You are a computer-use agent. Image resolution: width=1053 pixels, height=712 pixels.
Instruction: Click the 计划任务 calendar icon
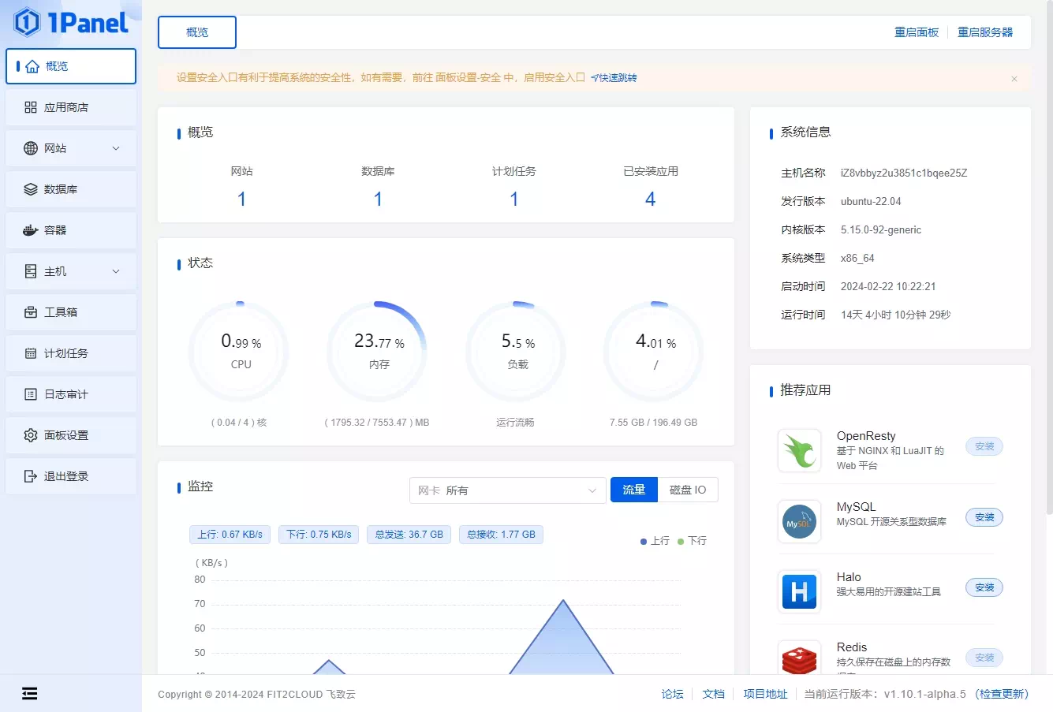click(31, 353)
